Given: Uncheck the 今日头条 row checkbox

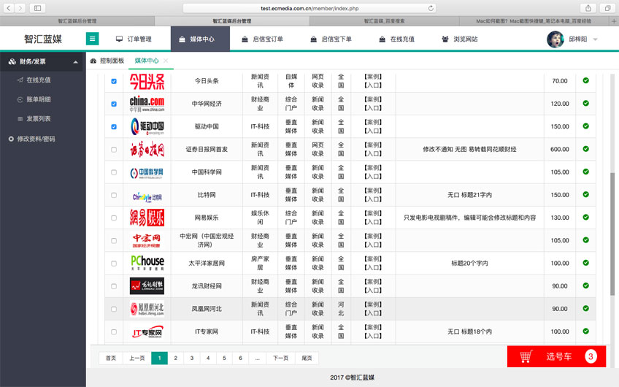Looking at the screenshot, I should [114, 81].
